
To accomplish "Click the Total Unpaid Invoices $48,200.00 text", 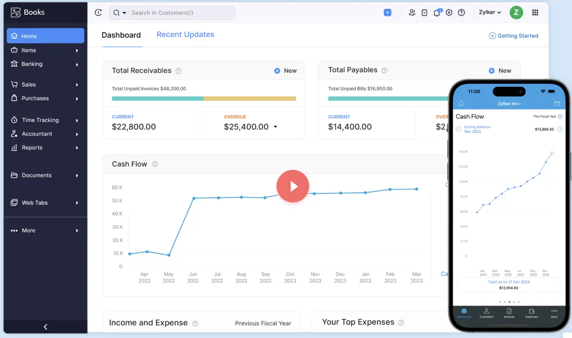I will tap(149, 88).
